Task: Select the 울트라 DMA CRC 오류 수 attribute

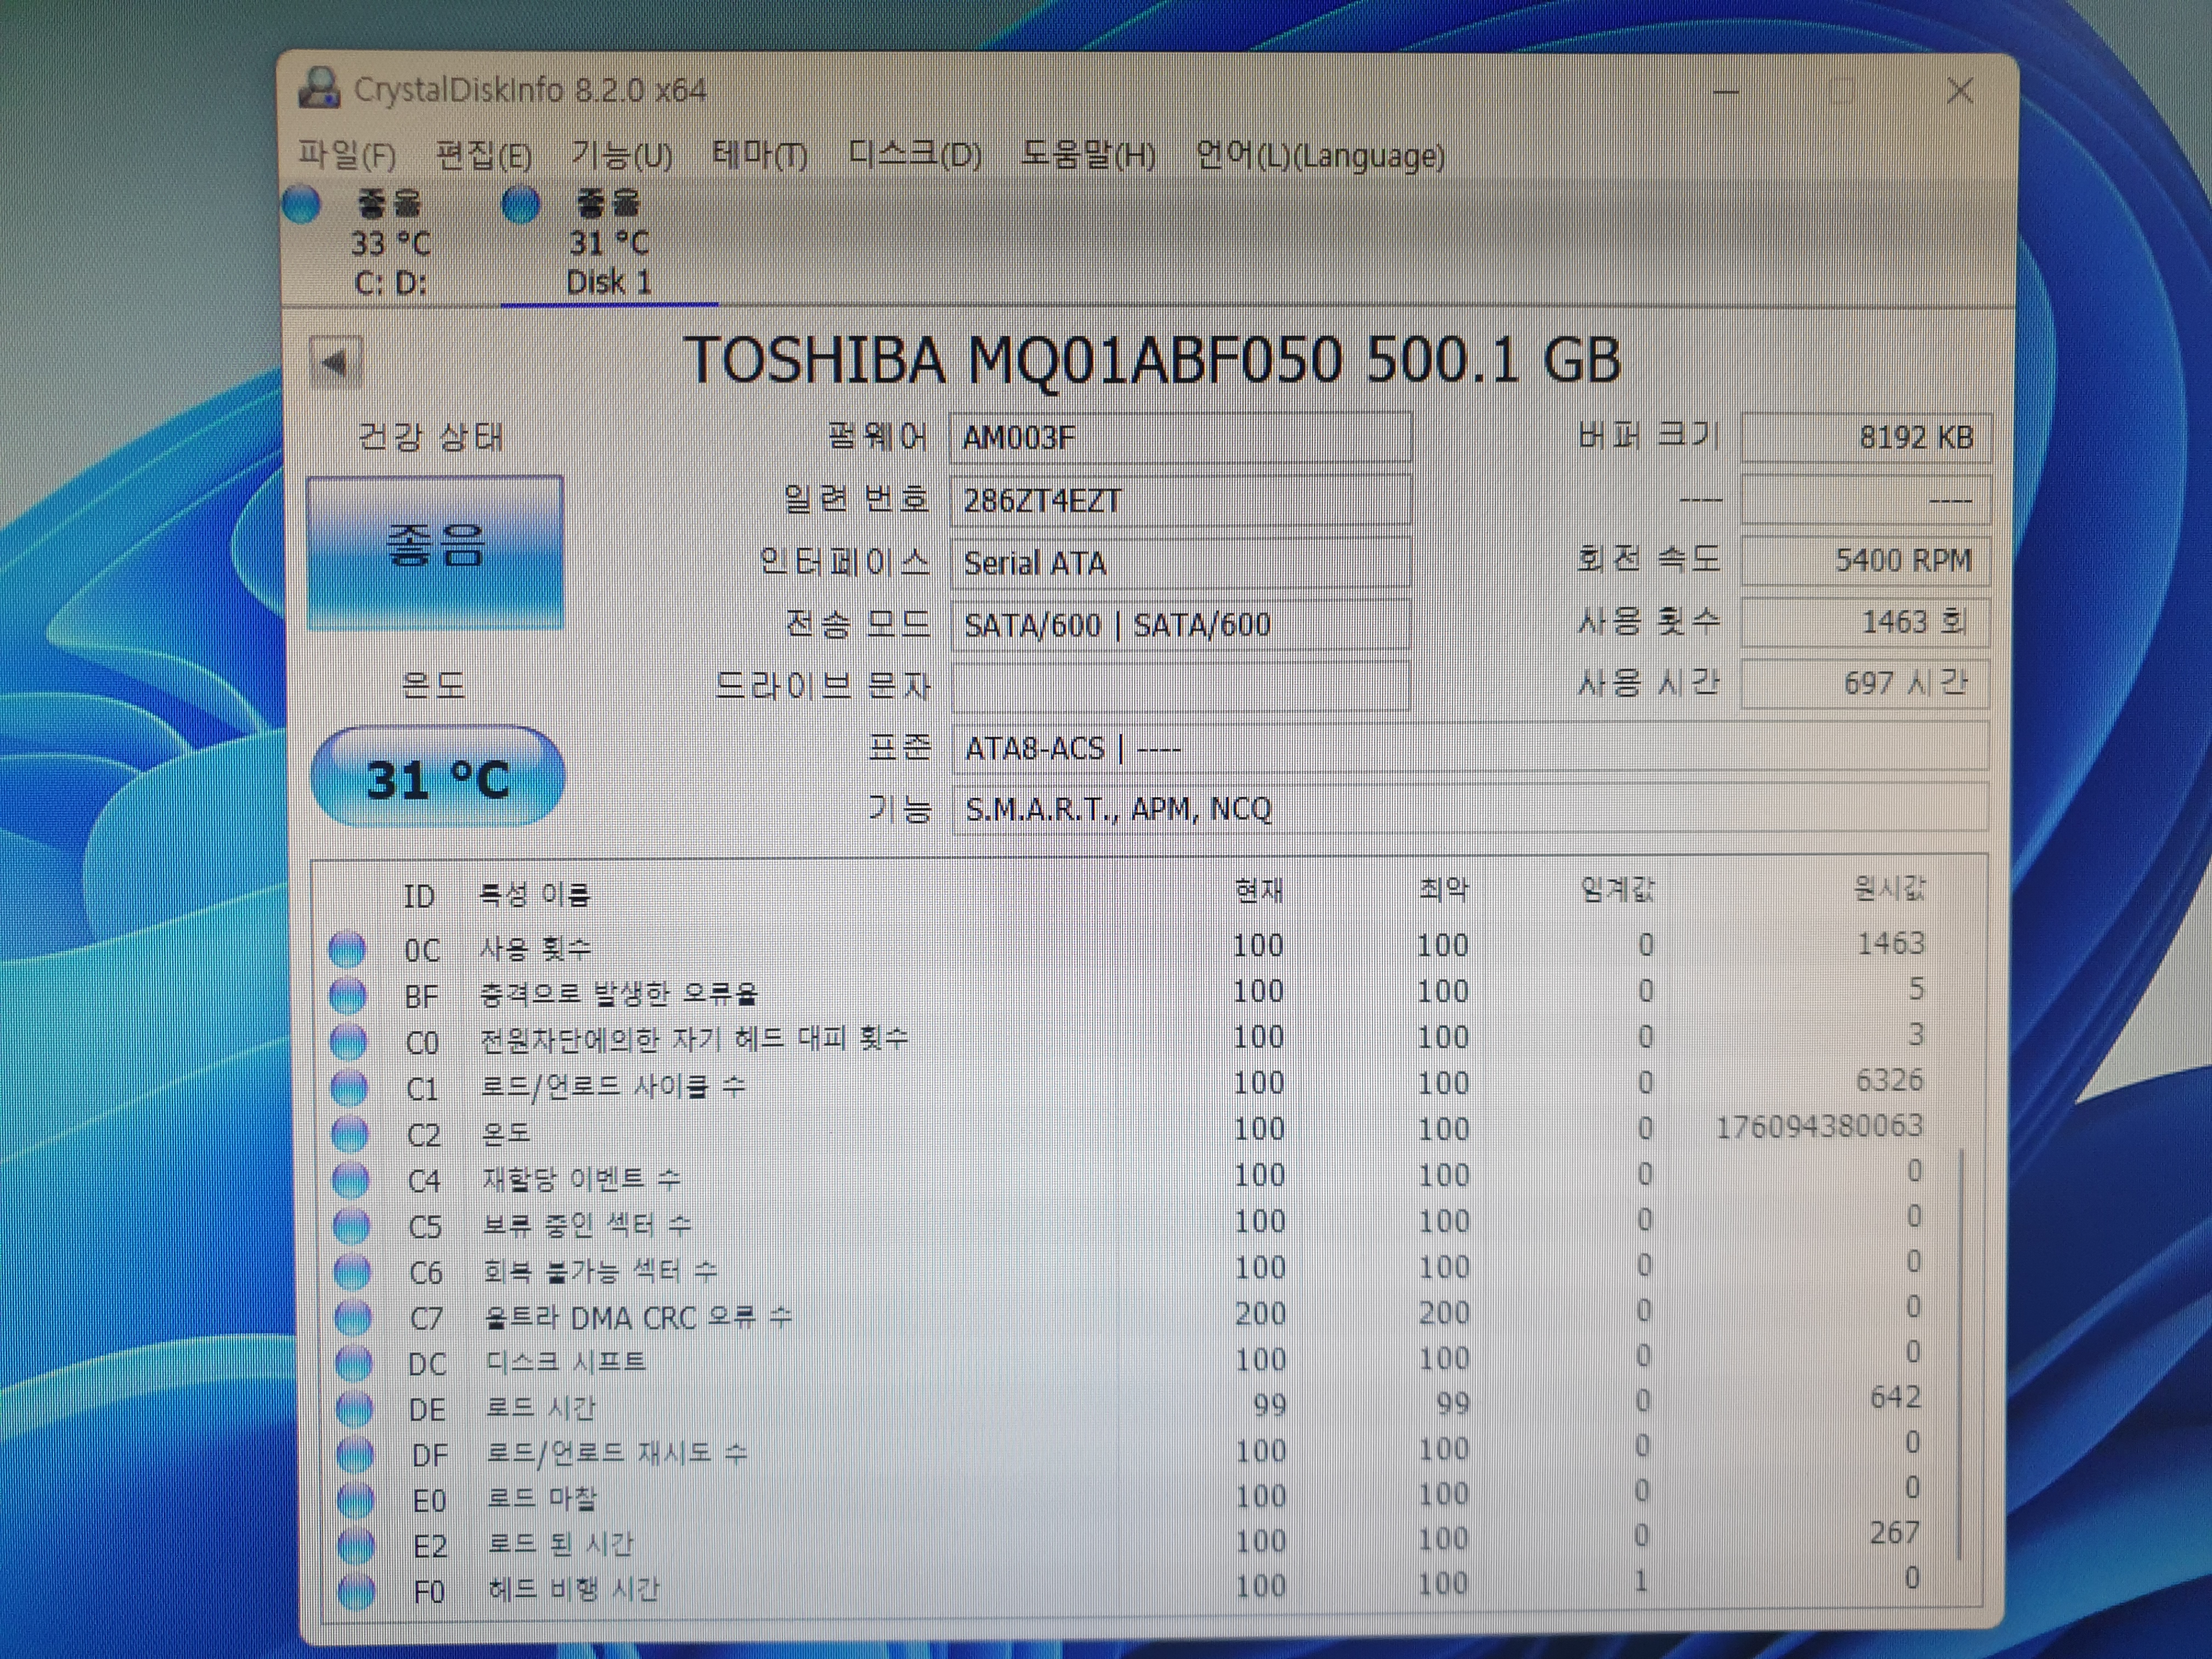Action: (x=638, y=1317)
